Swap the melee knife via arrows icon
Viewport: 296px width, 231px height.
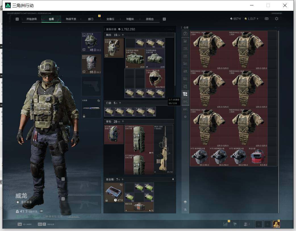(99, 101)
